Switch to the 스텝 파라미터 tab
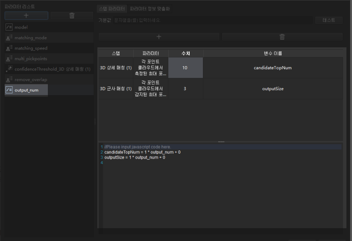The image size is (352, 241). coord(112,9)
